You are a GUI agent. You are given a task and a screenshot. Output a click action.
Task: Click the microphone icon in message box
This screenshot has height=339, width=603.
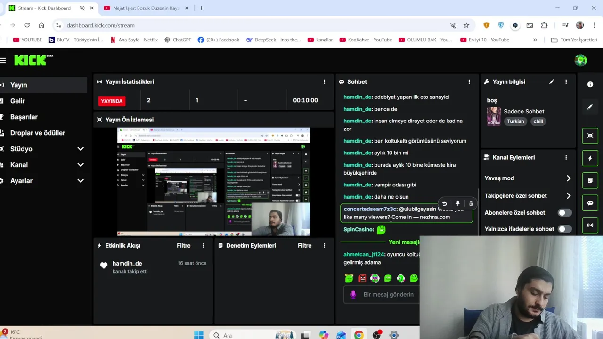click(353, 294)
